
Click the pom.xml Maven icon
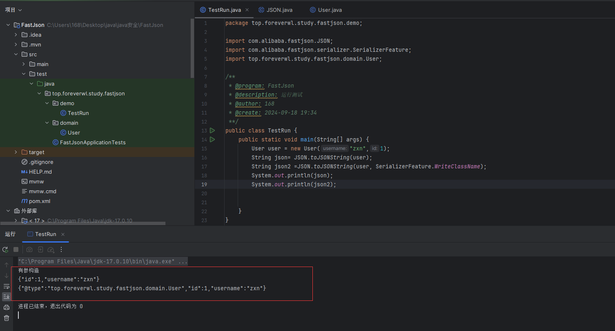25,201
